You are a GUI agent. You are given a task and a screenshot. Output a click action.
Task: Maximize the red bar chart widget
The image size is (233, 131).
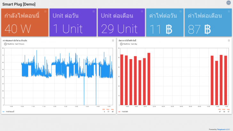[x=229, y=41]
